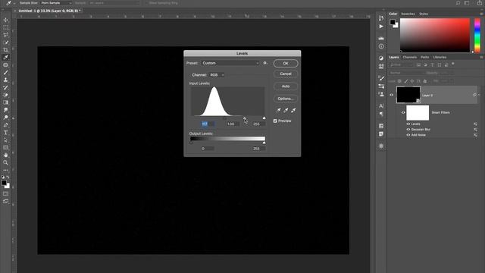This screenshot has width=485, height=273.
Task: Toggle Show Sampling Ring checkbox
Action: [x=146, y=3]
